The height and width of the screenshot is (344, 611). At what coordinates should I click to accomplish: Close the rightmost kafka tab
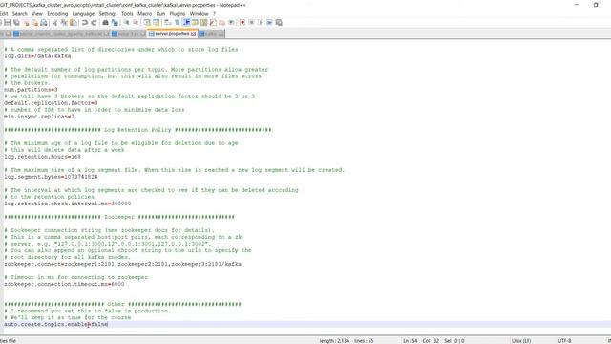(221, 34)
